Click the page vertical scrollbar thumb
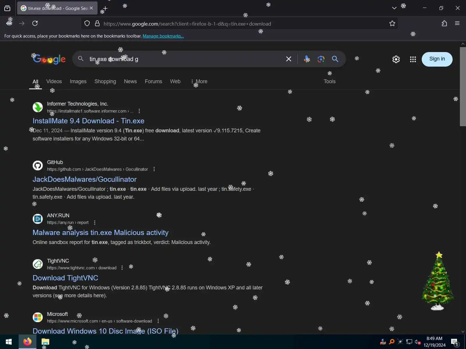 click(463, 87)
